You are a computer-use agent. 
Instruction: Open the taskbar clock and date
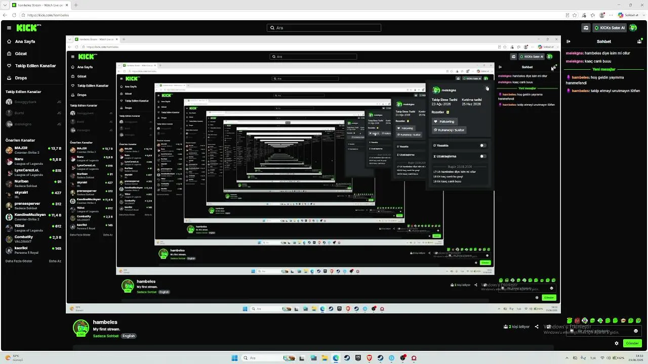635,358
